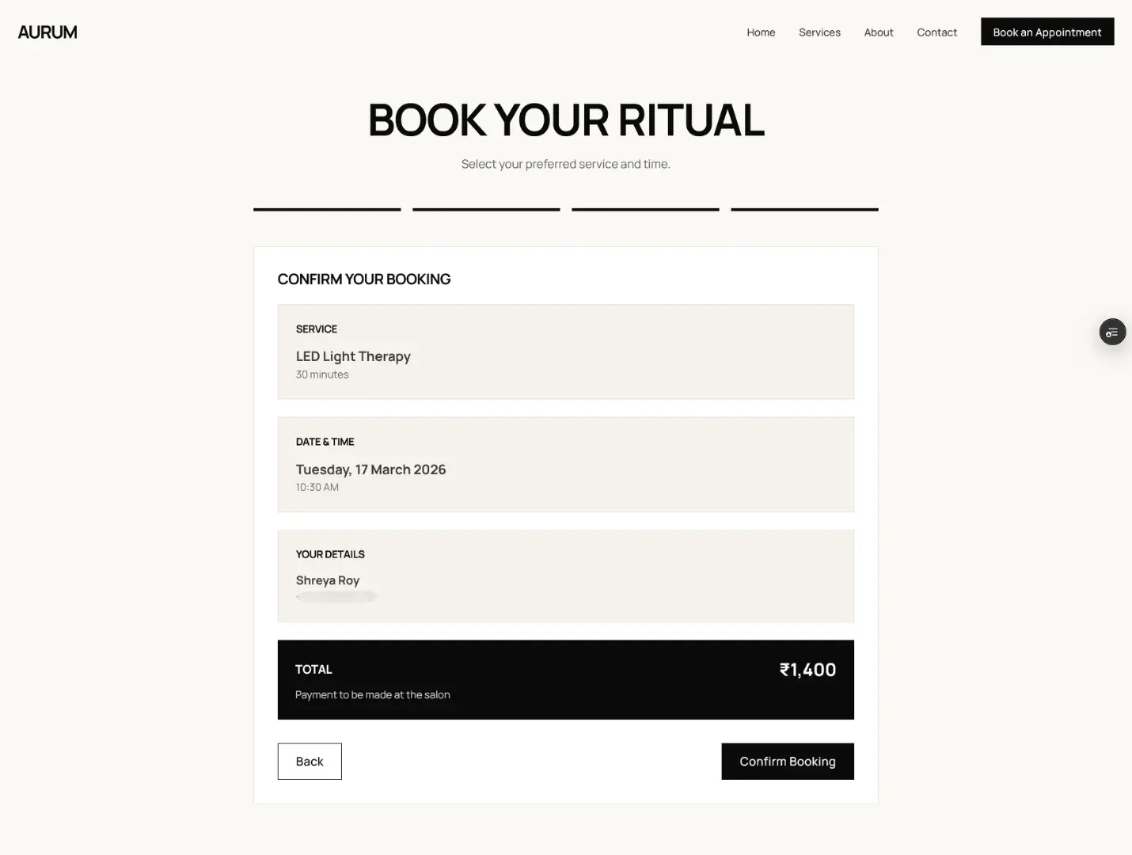Click the 'YOUR DETAILS' label
The image size is (1132, 855).
(330, 554)
